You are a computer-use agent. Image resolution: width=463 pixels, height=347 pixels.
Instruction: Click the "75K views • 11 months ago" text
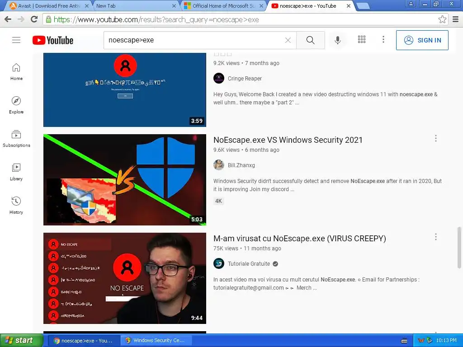(247, 249)
